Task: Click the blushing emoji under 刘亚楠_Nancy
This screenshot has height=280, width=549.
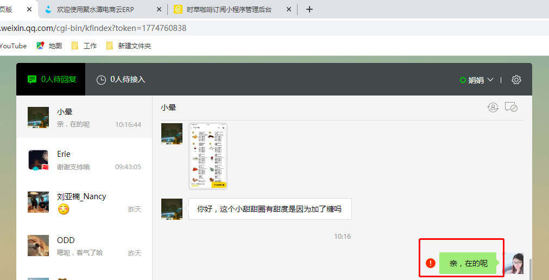Action: click(x=64, y=209)
